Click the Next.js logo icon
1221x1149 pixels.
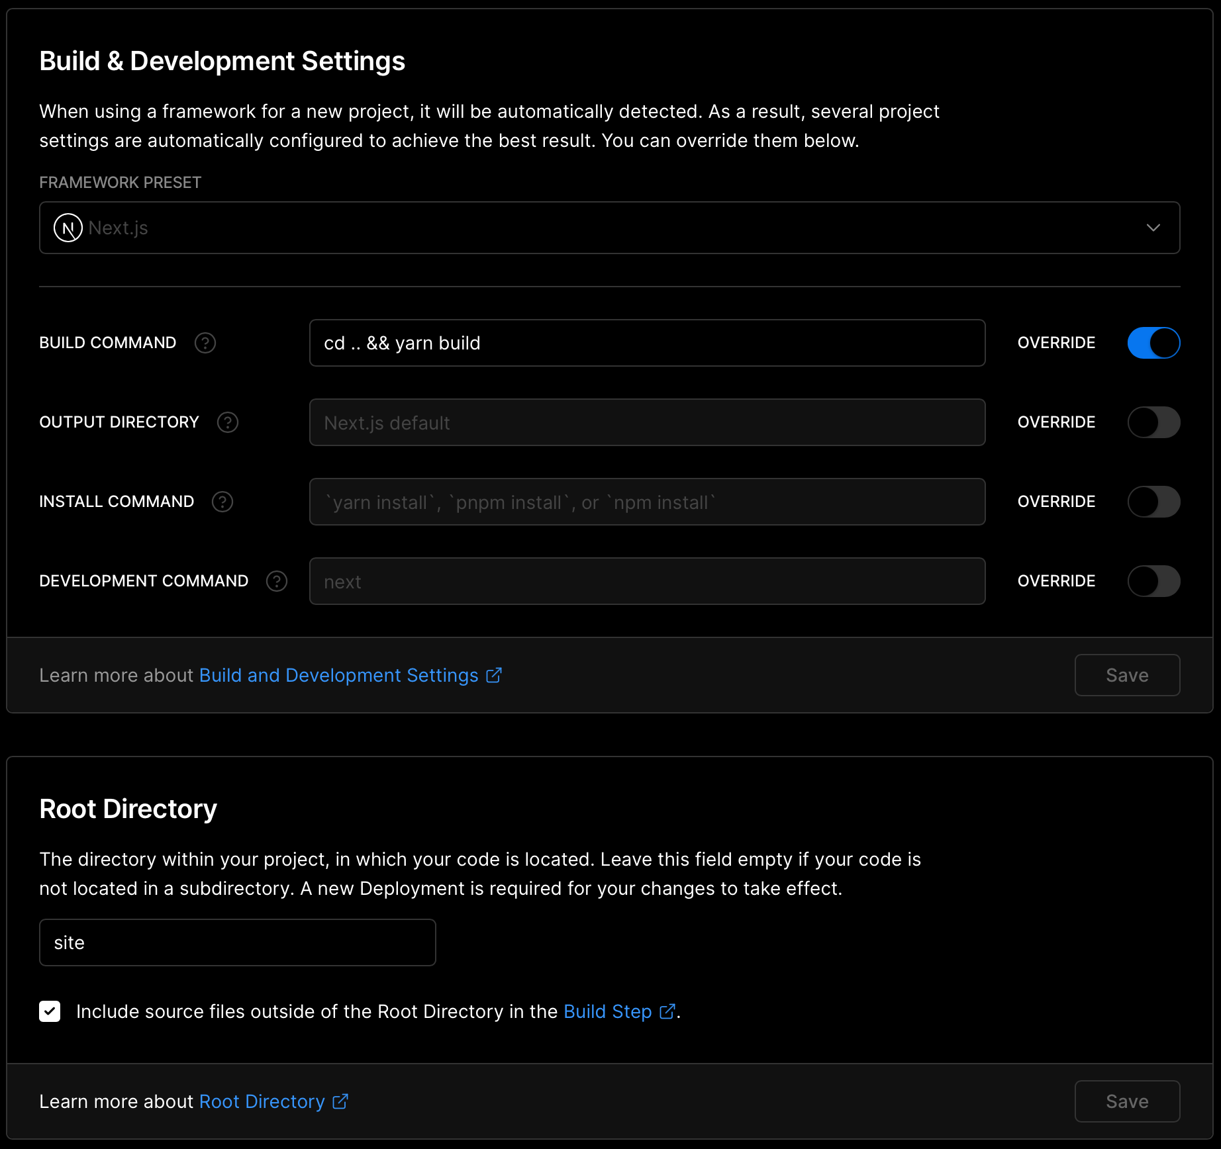[x=68, y=228]
